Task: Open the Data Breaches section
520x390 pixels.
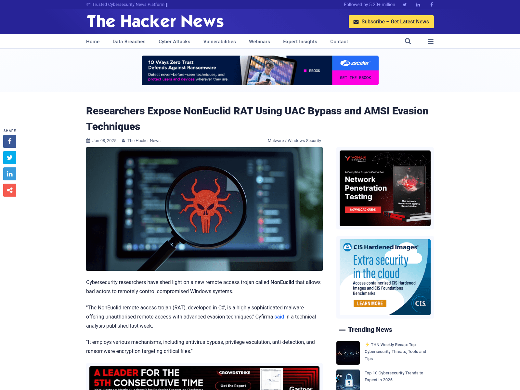Action: pyautogui.click(x=129, y=42)
